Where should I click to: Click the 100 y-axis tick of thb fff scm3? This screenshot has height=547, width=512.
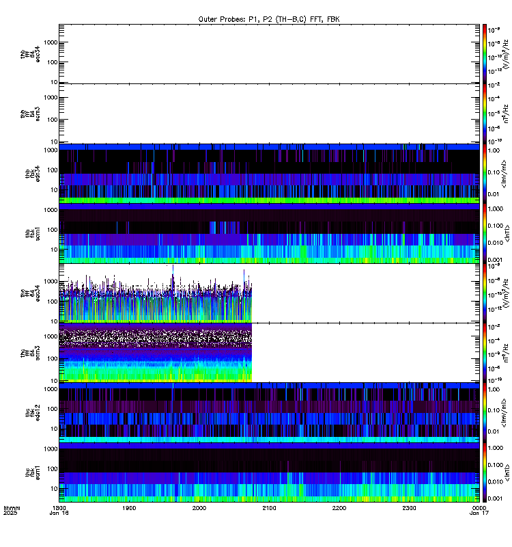(53, 120)
